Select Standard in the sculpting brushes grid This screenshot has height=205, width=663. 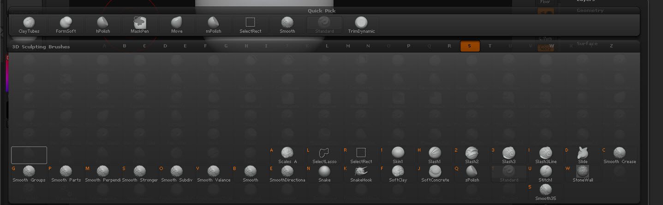(509, 174)
